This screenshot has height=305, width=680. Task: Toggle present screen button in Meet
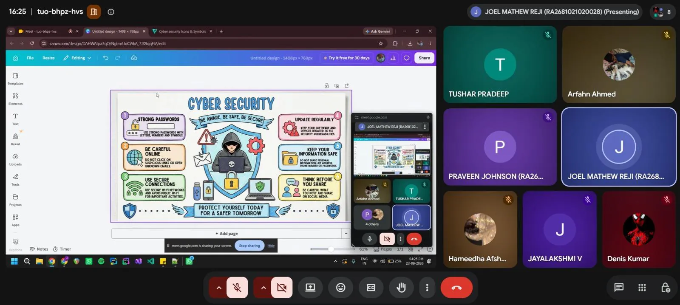(x=310, y=288)
